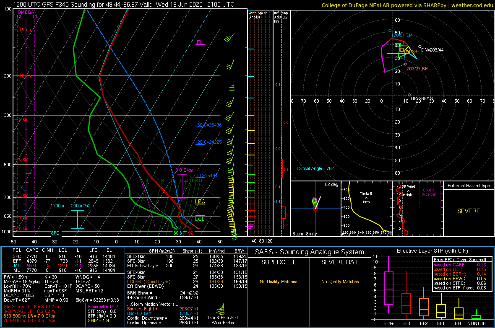
Task: Click the SEVERE HAIL column header in SARS
Action: point(340,262)
